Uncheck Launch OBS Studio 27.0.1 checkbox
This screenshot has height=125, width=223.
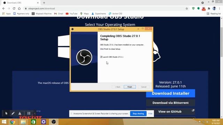tap(101, 57)
